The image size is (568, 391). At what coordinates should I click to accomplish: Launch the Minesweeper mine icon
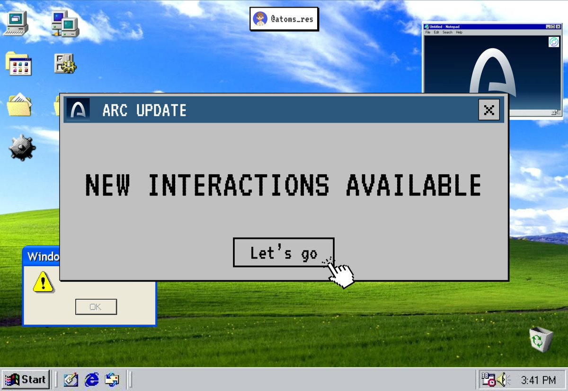coord(22,147)
